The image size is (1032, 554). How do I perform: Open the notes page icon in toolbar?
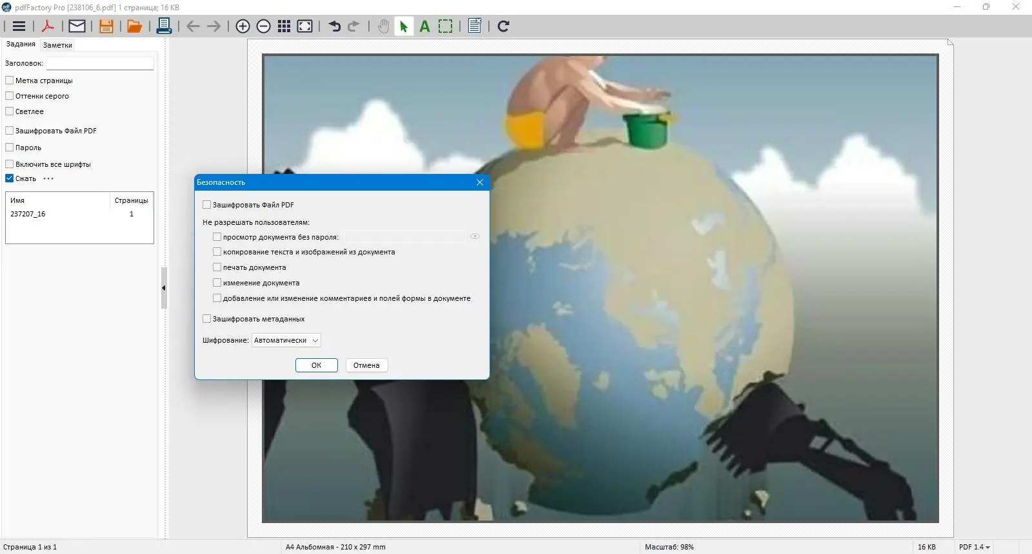point(475,26)
